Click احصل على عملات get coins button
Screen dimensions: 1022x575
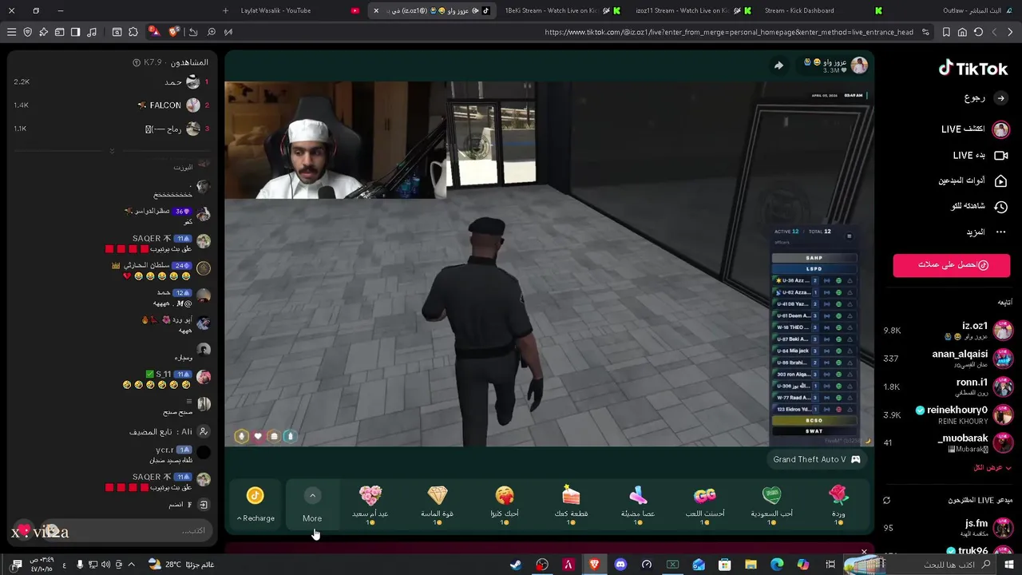point(951,265)
